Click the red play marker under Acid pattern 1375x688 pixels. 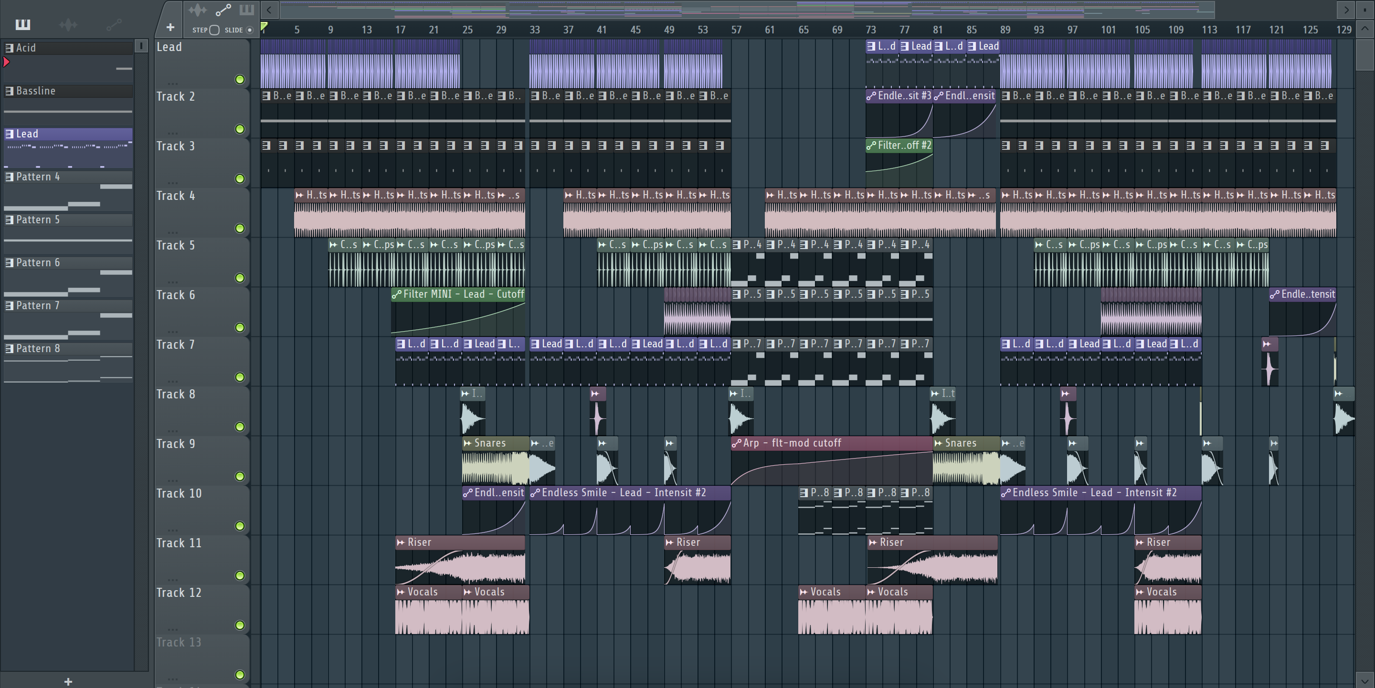6,62
